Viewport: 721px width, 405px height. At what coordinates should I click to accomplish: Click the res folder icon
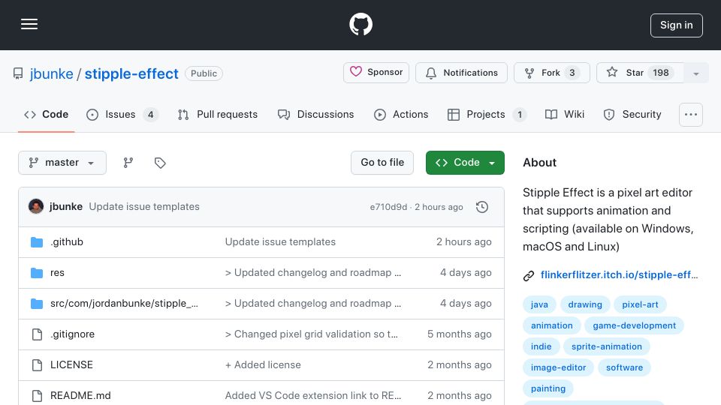(37, 273)
